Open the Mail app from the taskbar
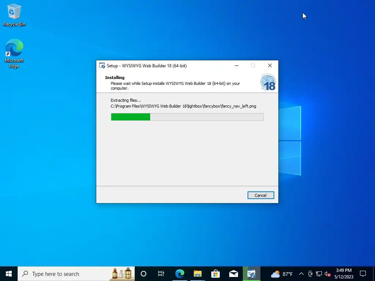375x281 pixels. click(x=233, y=274)
